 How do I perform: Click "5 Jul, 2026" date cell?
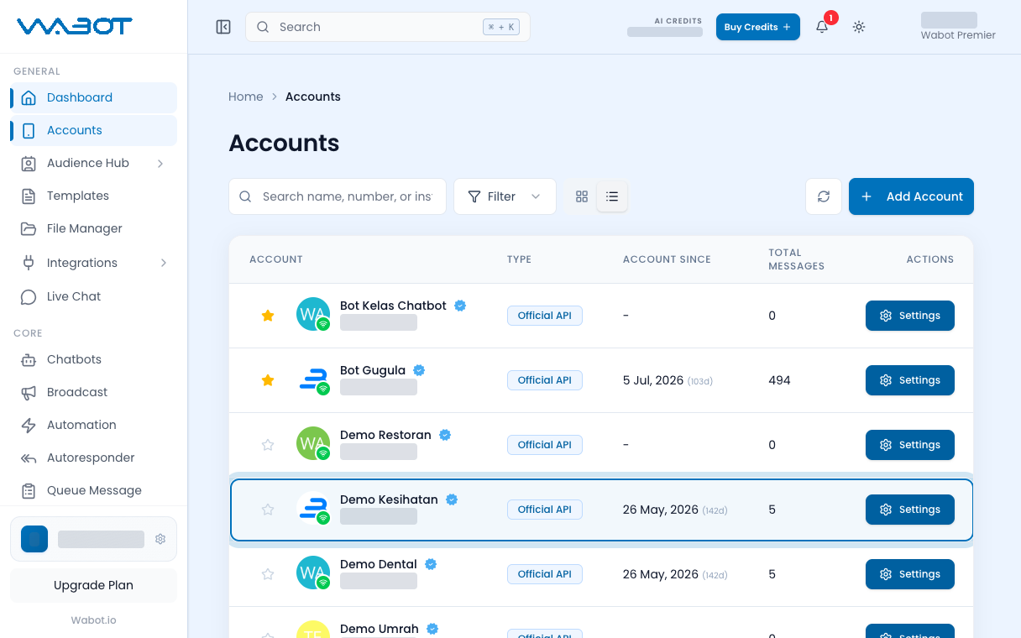(x=653, y=380)
